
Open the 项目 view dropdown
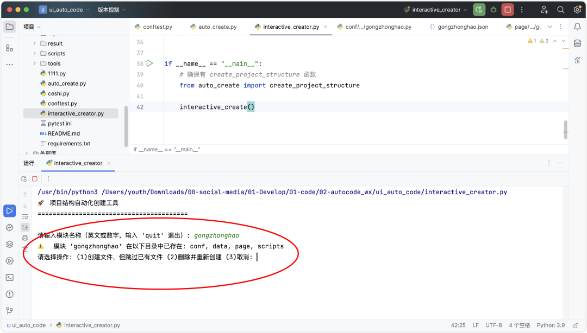point(32,27)
